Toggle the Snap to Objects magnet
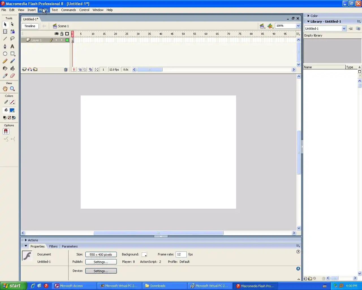 pyautogui.click(x=6, y=131)
